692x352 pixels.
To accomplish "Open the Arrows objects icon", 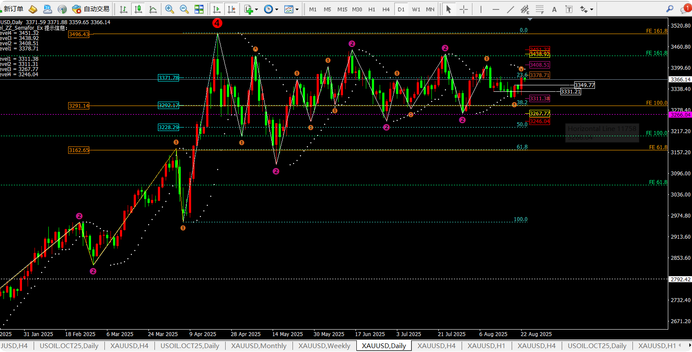I will (584, 9).
